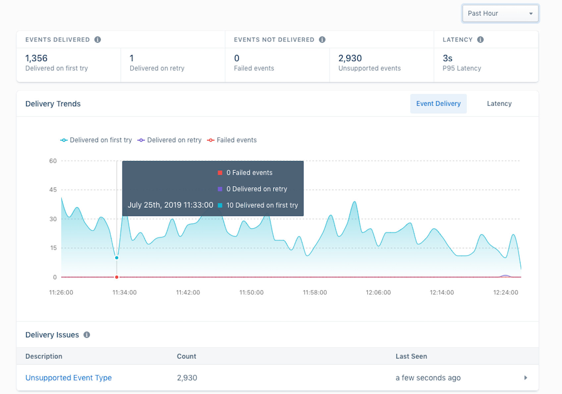
Task: Click the red failed events dot on the chart
Action: click(116, 277)
